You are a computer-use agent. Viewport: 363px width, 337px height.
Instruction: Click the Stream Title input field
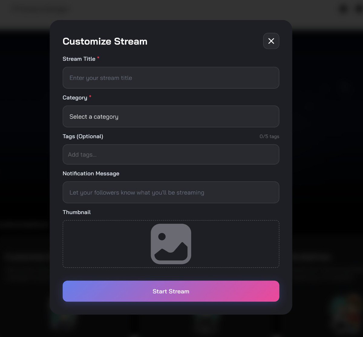(171, 78)
